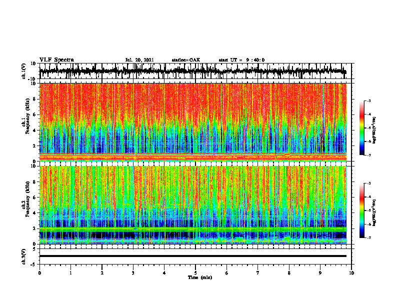Click the "3" minute tick label
Screen dimensions: 396x306
tap(133, 273)
